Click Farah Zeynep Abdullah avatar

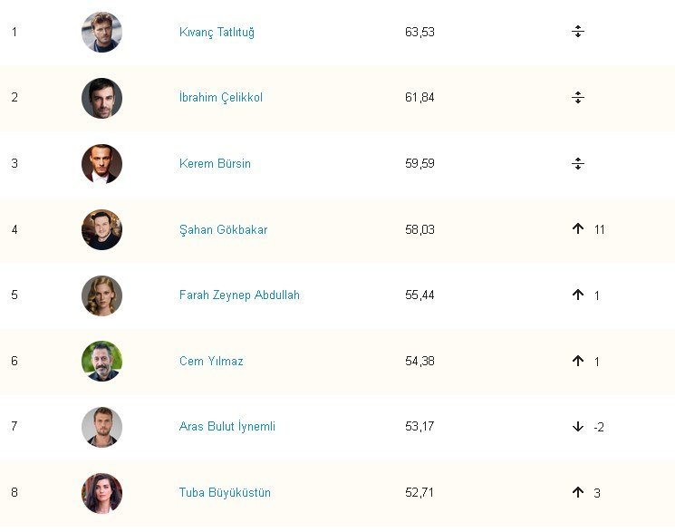point(101,295)
